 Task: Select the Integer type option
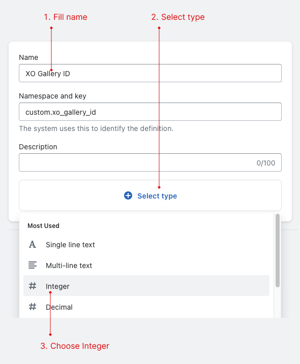coord(146,286)
